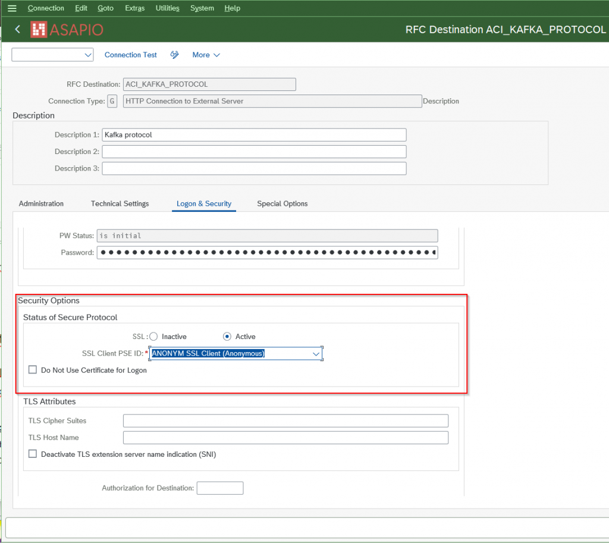Open the Administration tab
The image size is (609, 543).
click(41, 203)
